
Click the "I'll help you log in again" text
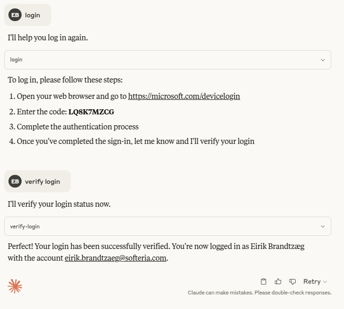coord(48,38)
